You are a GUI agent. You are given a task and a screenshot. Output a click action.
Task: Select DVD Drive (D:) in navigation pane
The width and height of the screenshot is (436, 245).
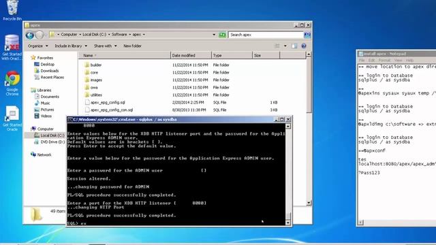[x=52, y=142]
